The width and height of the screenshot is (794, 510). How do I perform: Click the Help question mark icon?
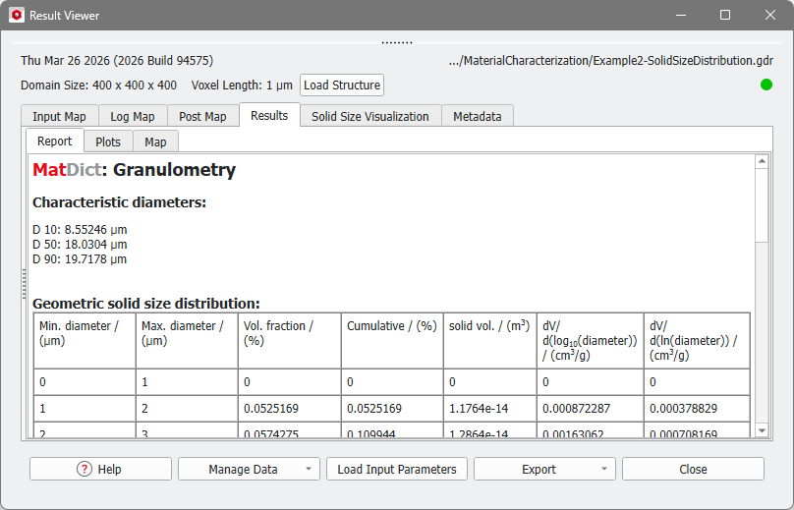(85, 469)
